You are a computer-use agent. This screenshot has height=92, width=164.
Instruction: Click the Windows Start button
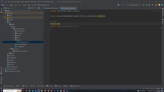coord(2,91)
